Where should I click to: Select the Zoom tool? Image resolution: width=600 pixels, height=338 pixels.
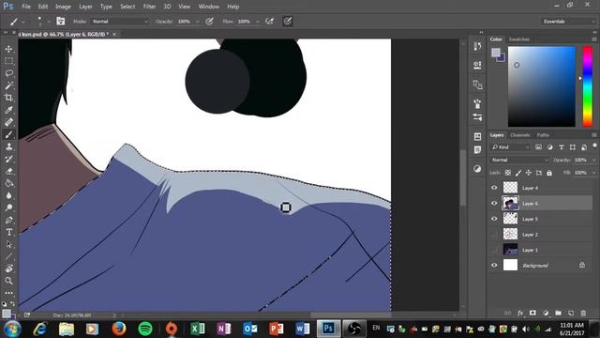point(8,281)
